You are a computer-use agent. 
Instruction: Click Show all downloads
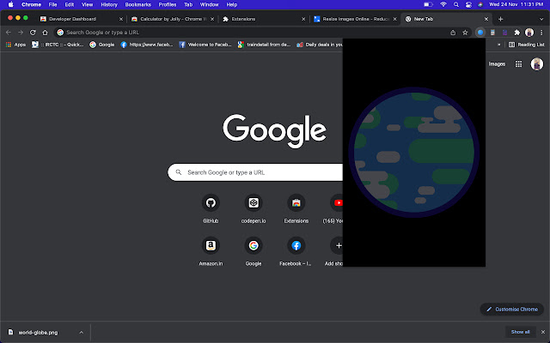521,332
